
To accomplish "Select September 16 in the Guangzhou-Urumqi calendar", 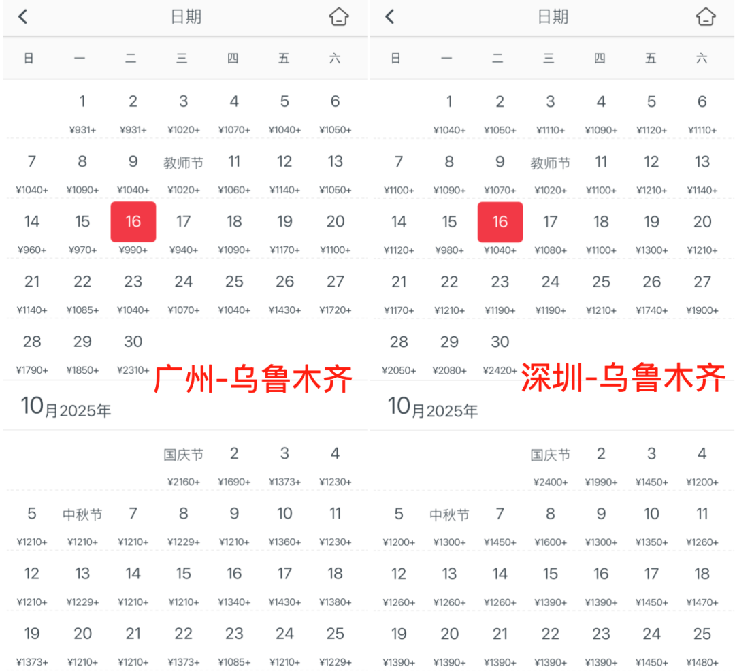I will [x=133, y=222].
